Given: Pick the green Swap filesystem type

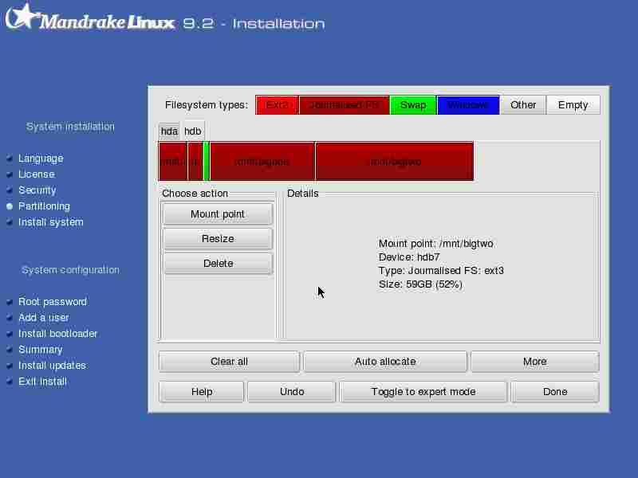Looking at the screenshot, I should [x=413, y=105].
